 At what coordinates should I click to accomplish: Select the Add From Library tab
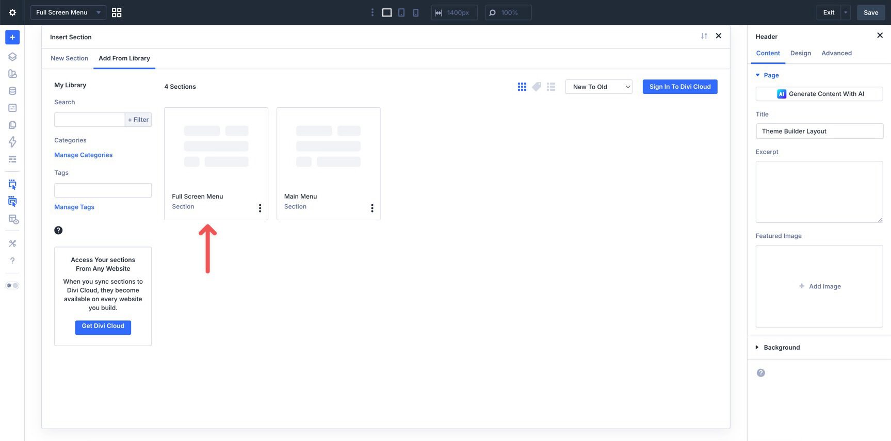[x=124, y=58]
